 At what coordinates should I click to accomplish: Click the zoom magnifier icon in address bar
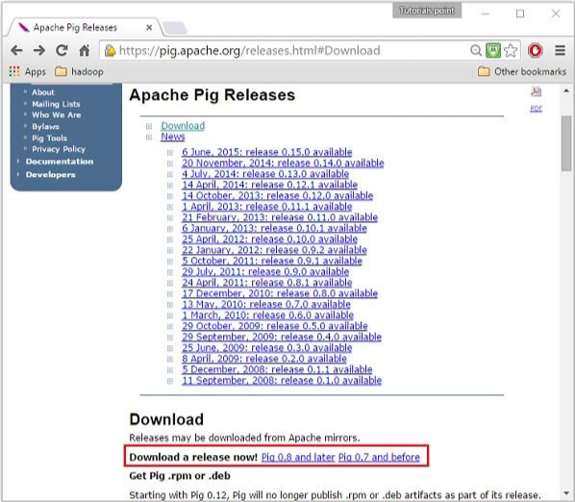pos(476,50)
